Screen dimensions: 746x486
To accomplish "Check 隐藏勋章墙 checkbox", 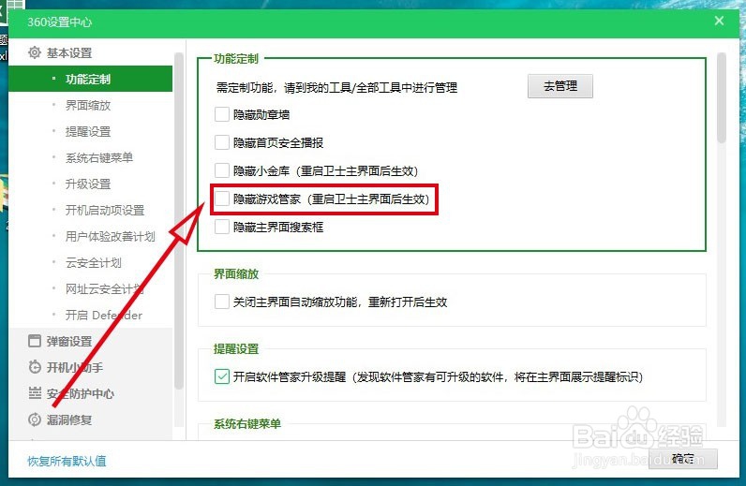I will coord(222,114).
